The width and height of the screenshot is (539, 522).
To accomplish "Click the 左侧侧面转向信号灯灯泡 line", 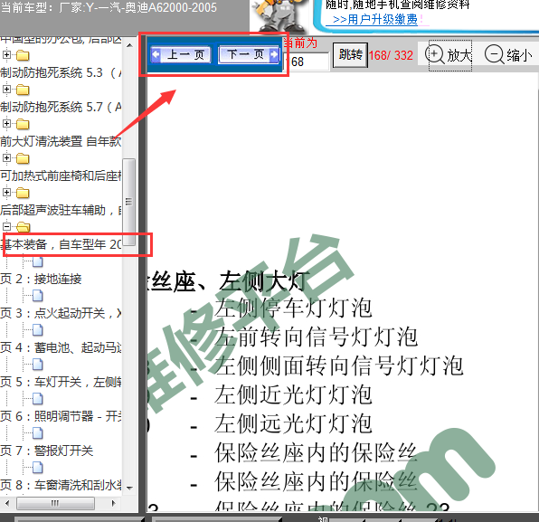I will pyautogui.click(x=338, y=365).
